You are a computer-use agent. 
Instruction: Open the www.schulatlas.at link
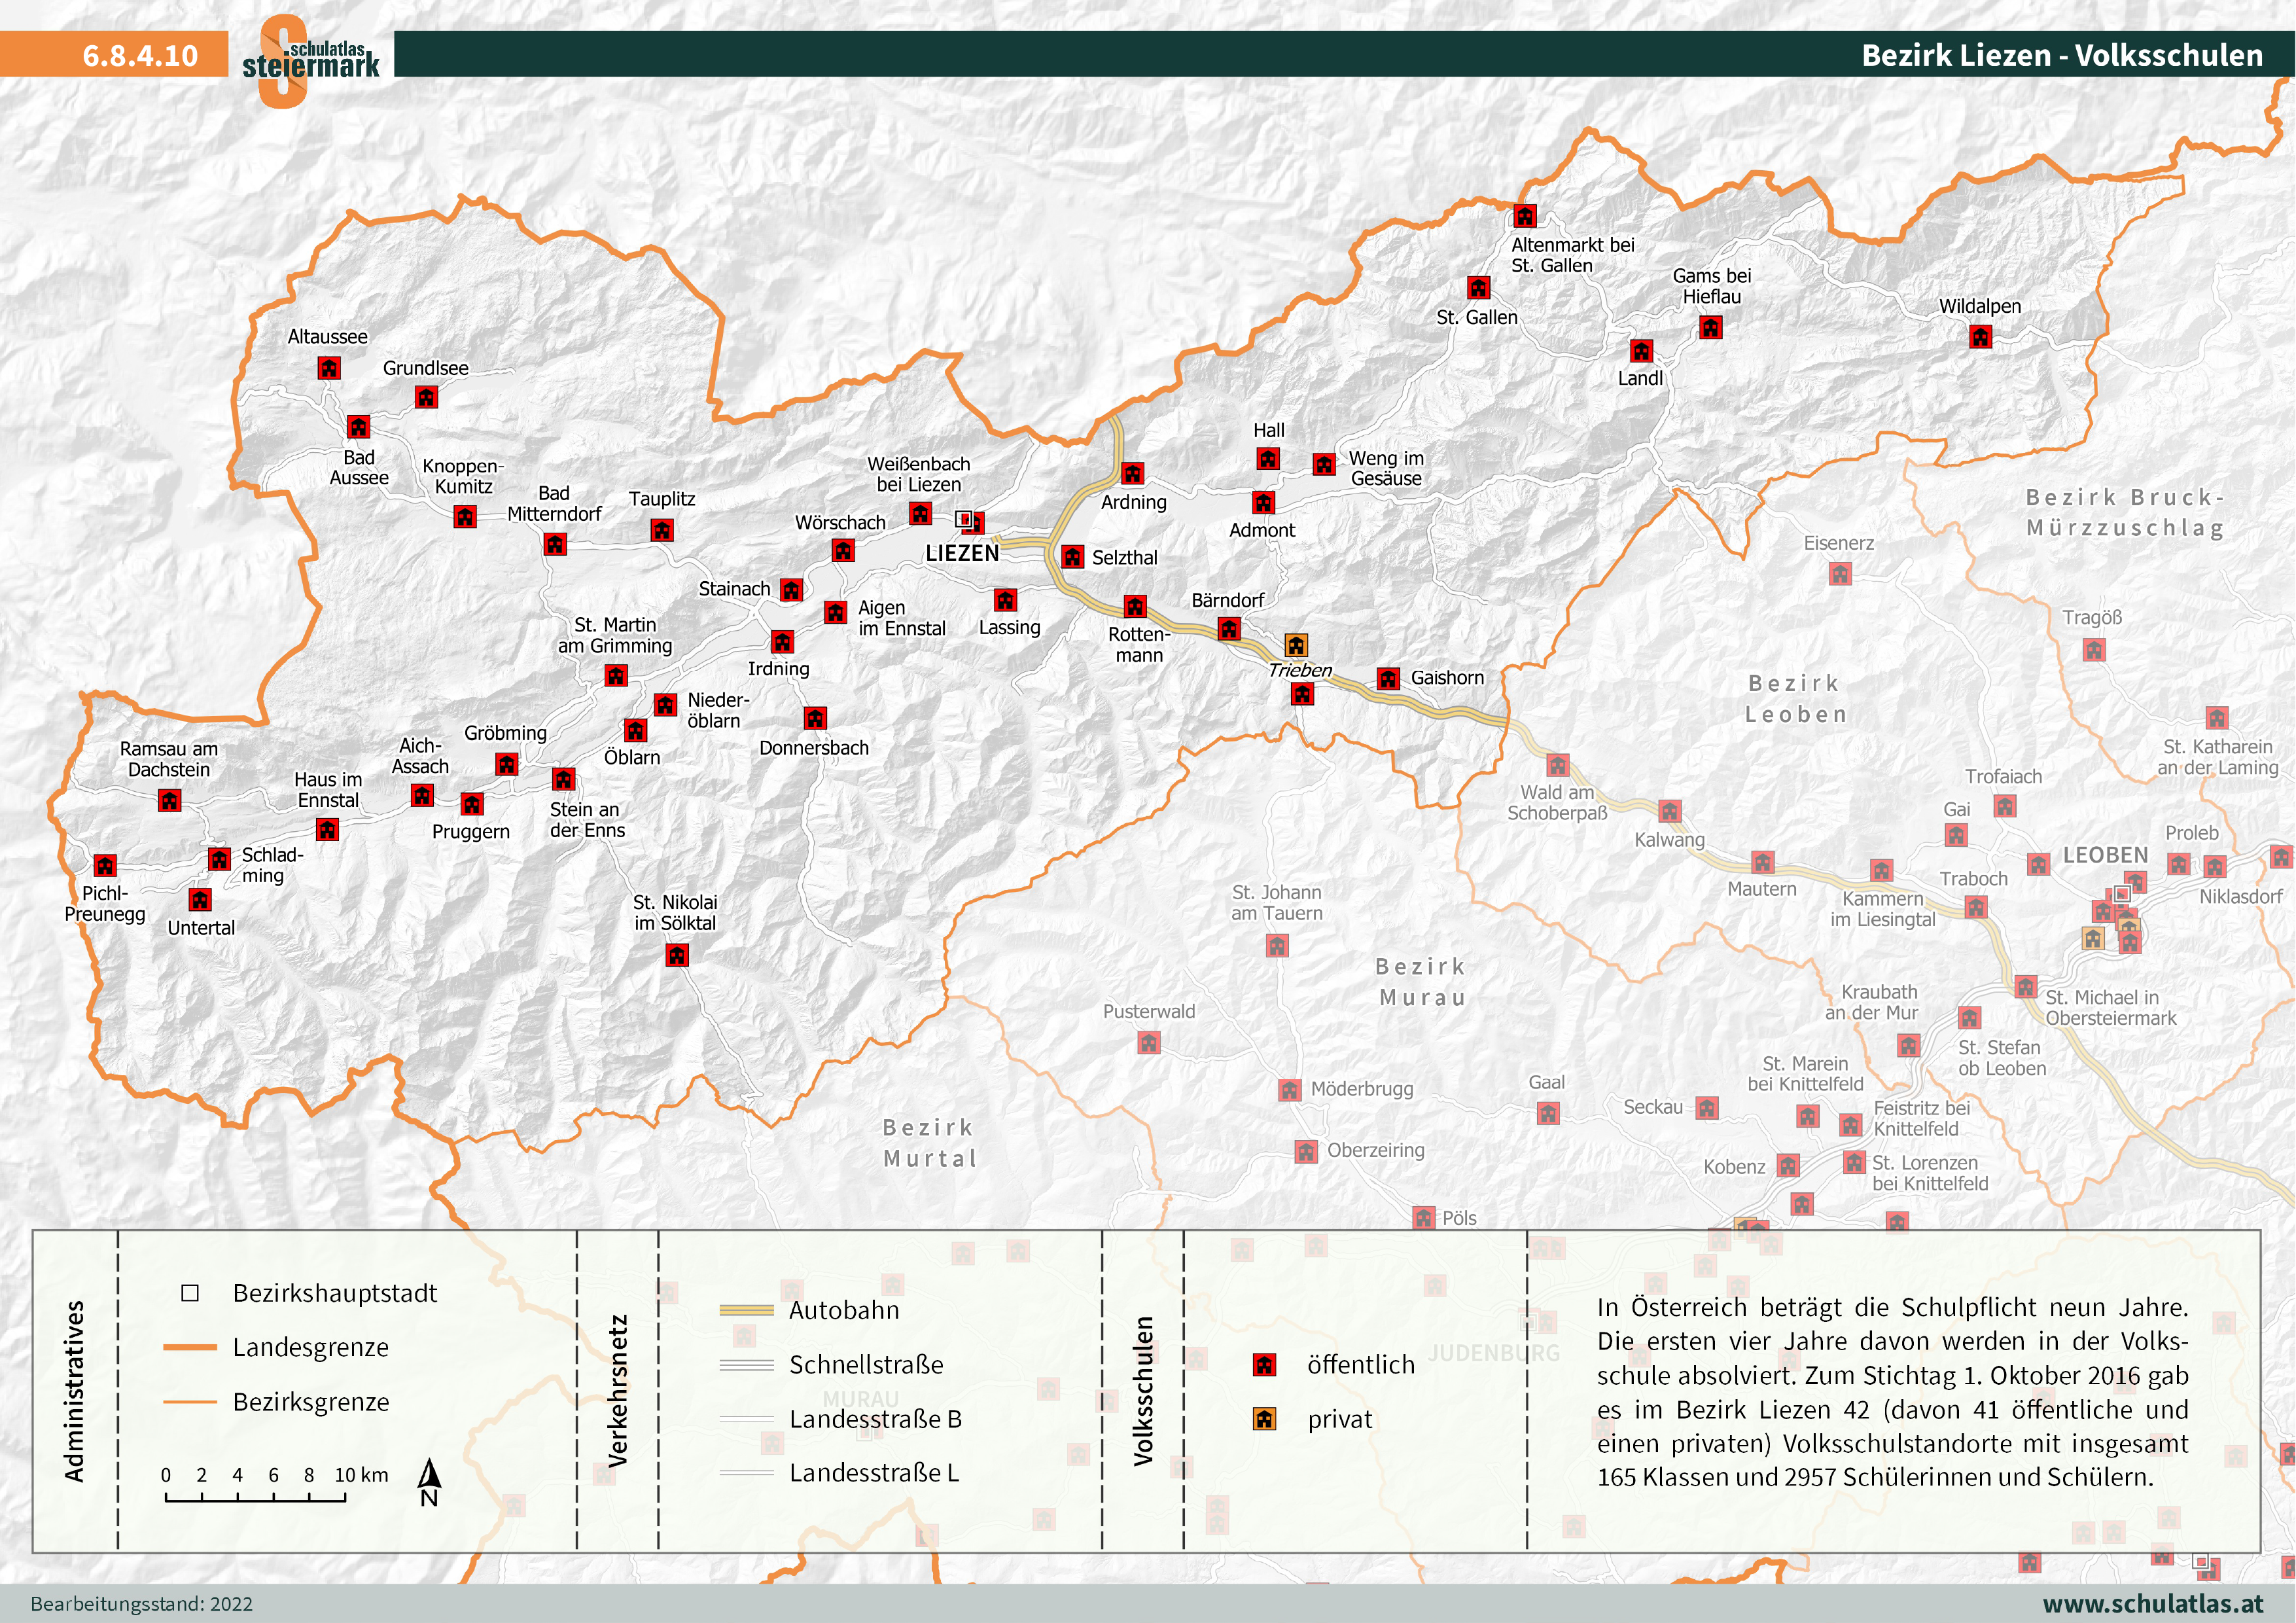tap(2152, 1603)
